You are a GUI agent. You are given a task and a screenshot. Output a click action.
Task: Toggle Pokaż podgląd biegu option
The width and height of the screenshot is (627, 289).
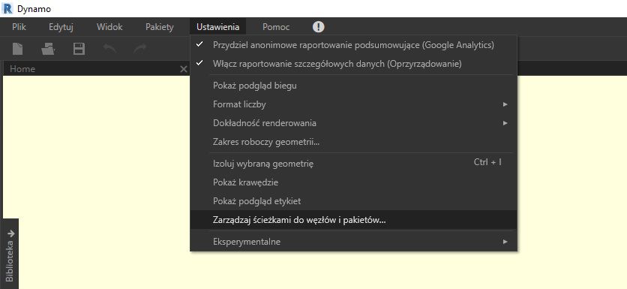click(x=353, y=86)
